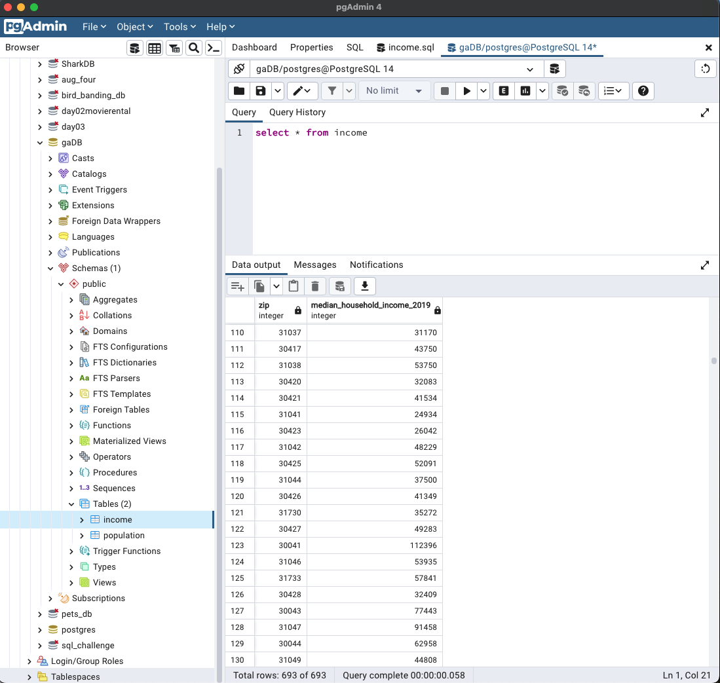The width and height of the screenshot is (720, 683).
Task: Open the Query Tool search icon
Action: (194, 47)
